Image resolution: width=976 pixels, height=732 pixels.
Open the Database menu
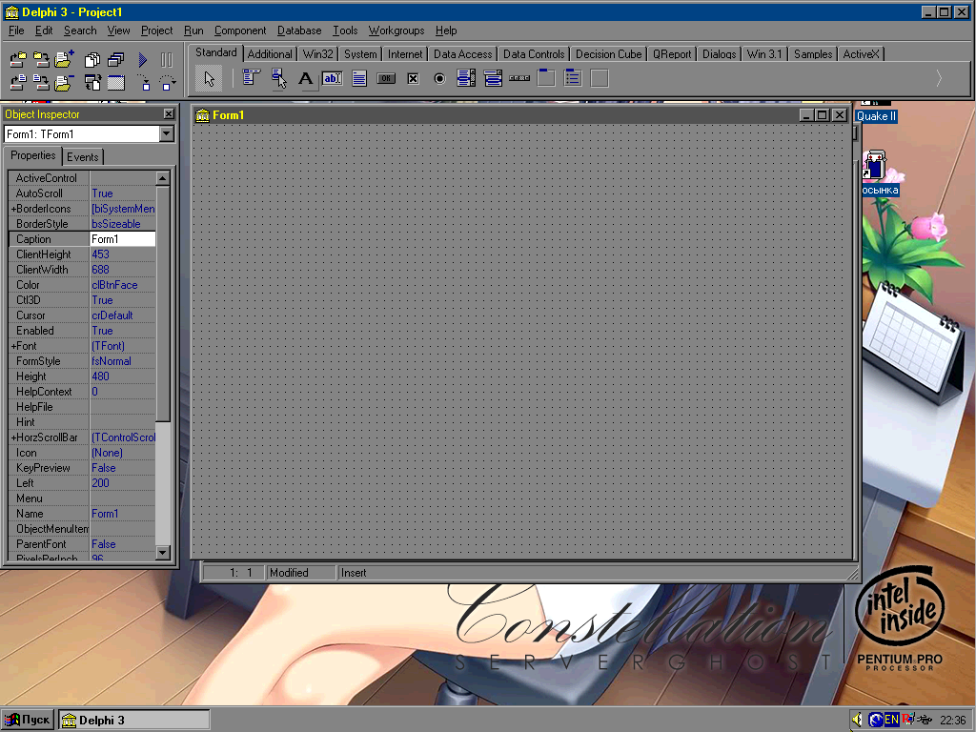pyautogui.click(x=298, y=30)
